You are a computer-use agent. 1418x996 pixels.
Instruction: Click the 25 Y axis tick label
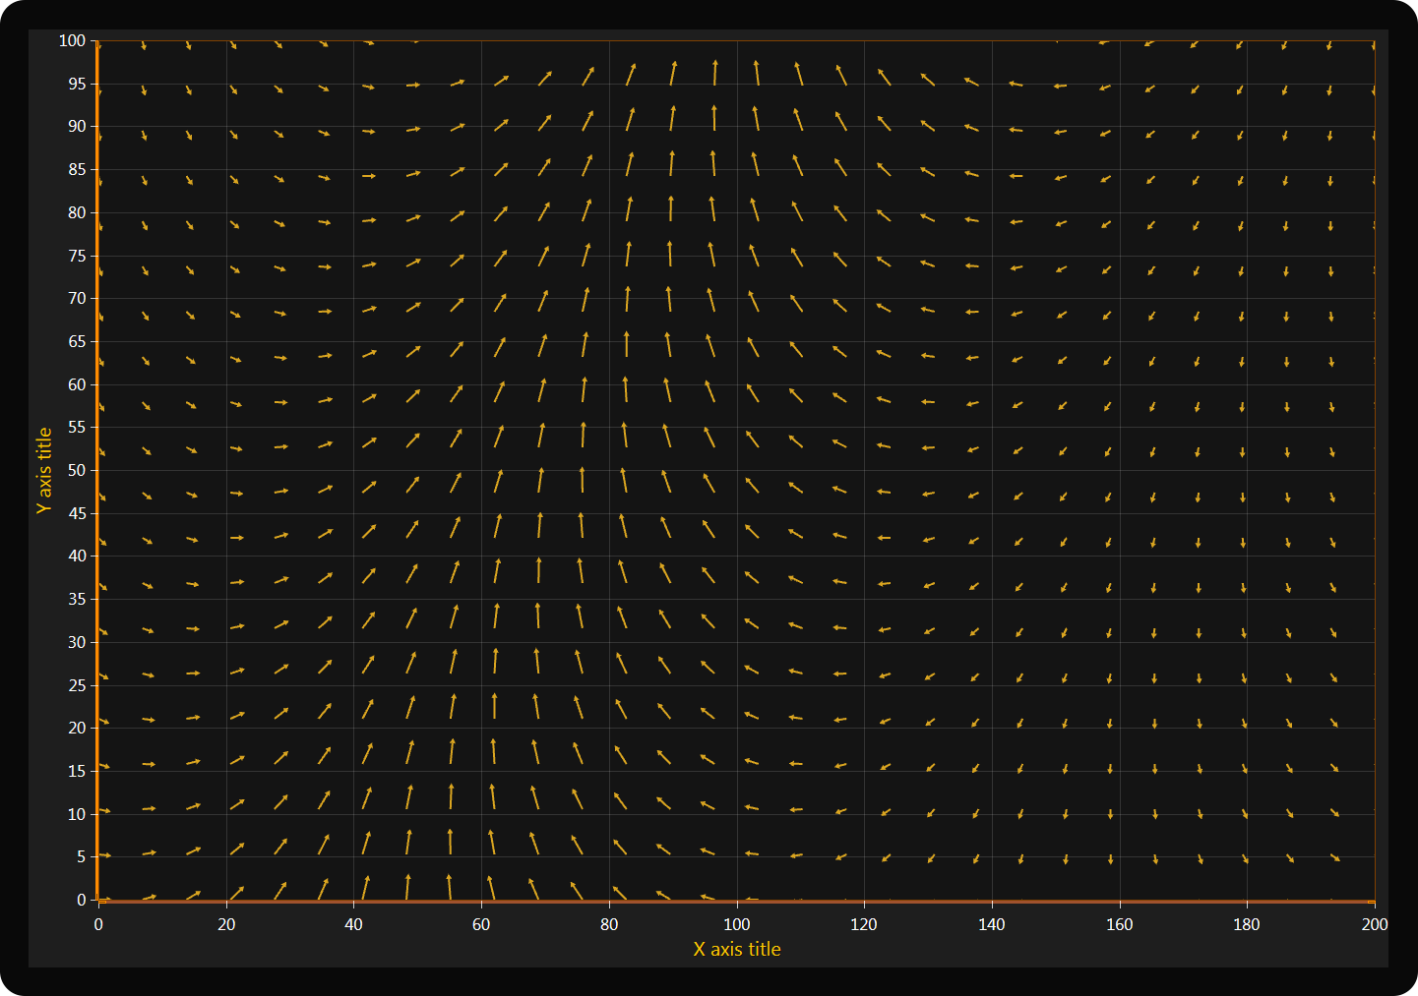[x=77, y=685]
